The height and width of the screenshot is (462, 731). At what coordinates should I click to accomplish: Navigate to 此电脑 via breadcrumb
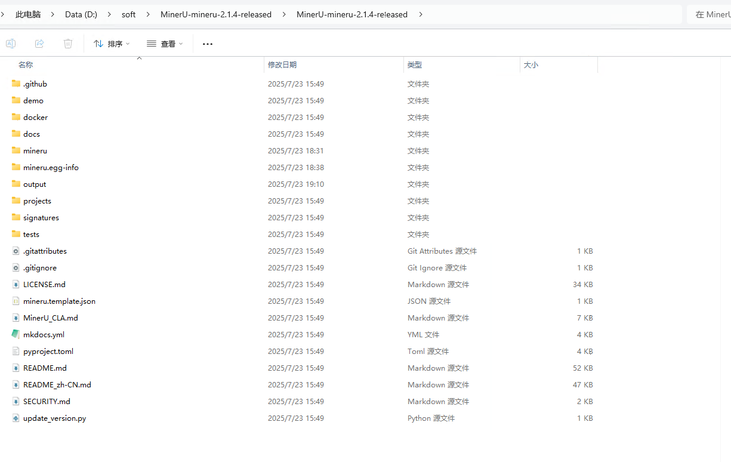click(x=27, y=14)
